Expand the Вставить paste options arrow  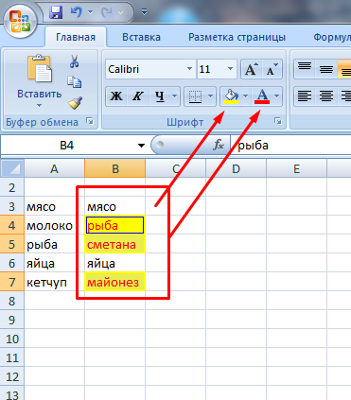coord(40,106)
